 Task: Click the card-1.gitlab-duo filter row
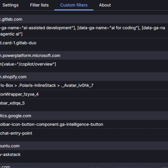point(84,43)
